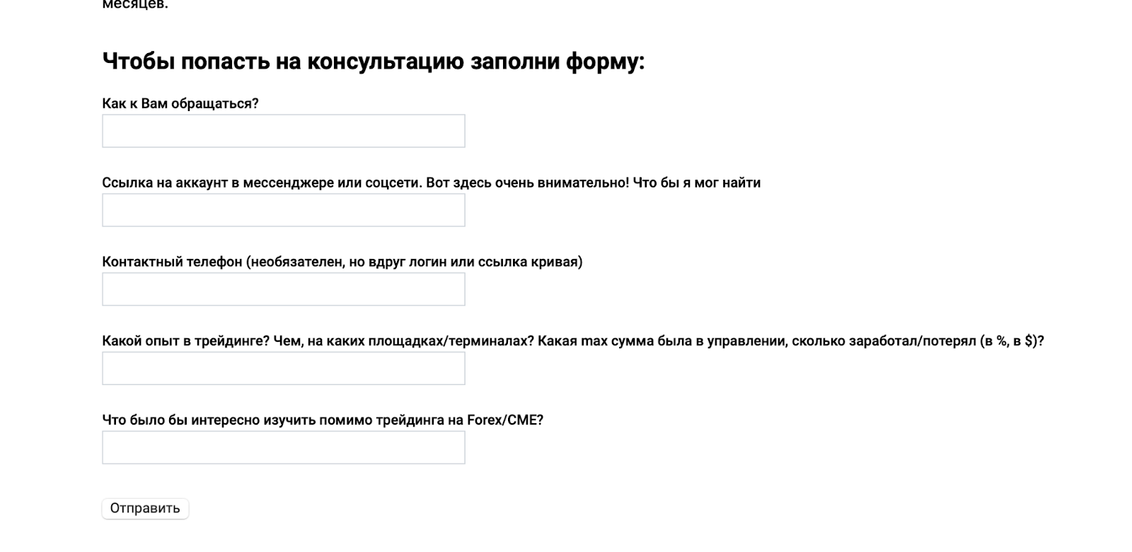Click the 'сколько заработал/потерял (в %, в $)?' text
This screenshot has height=552, width=1132.
(918, 341)
